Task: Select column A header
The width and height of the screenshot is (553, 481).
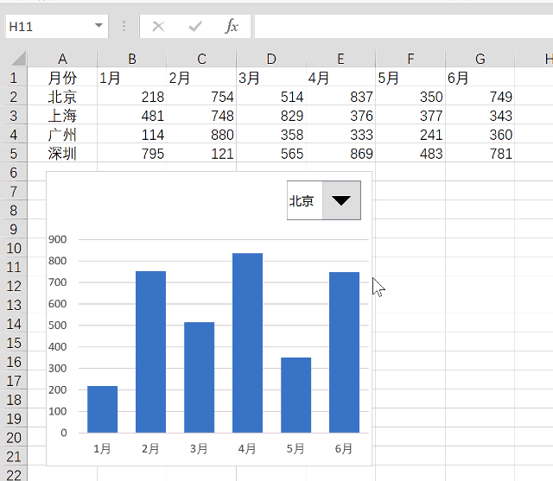Action: (62, 59)
